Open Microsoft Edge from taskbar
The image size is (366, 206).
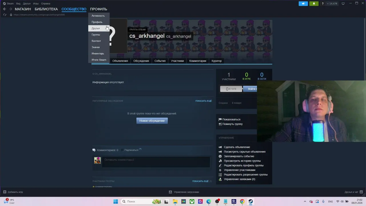(x=209, y=201)
